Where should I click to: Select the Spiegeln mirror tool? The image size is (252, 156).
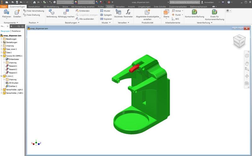point(106,15)
